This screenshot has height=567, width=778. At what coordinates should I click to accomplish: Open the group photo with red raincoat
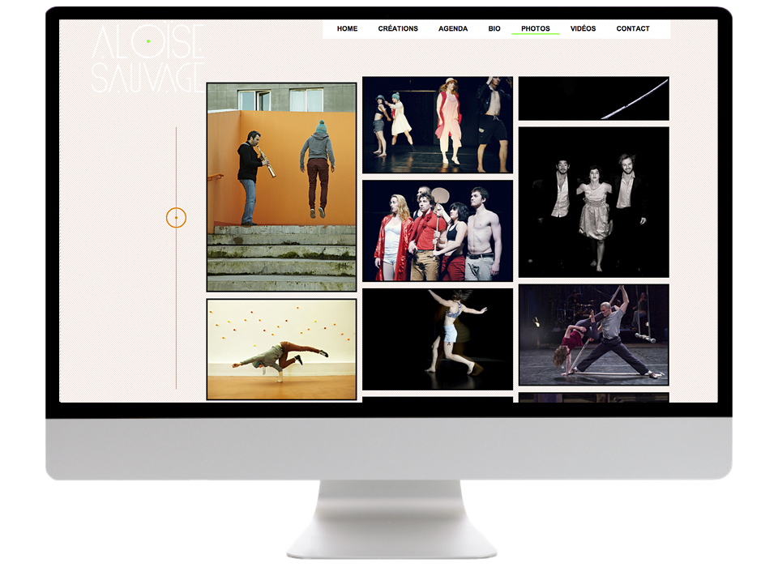click(438, 231)
